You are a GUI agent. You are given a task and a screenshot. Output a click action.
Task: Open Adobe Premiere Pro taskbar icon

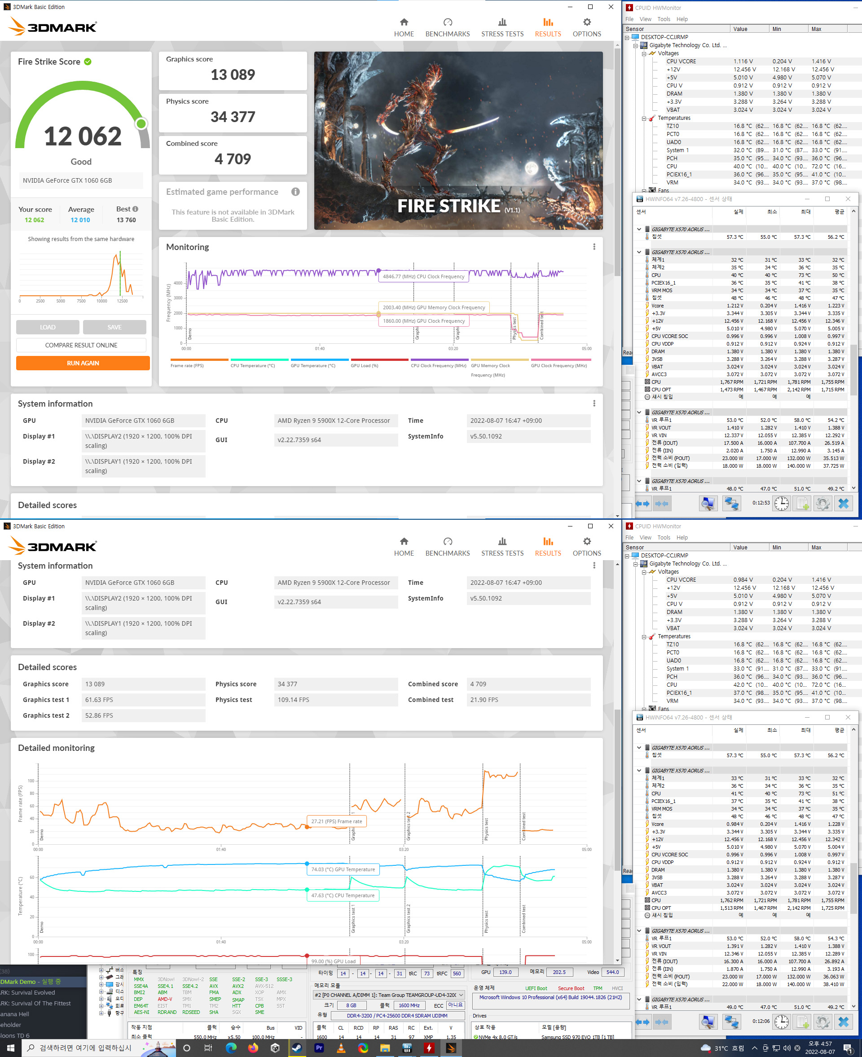[319, 1048]
